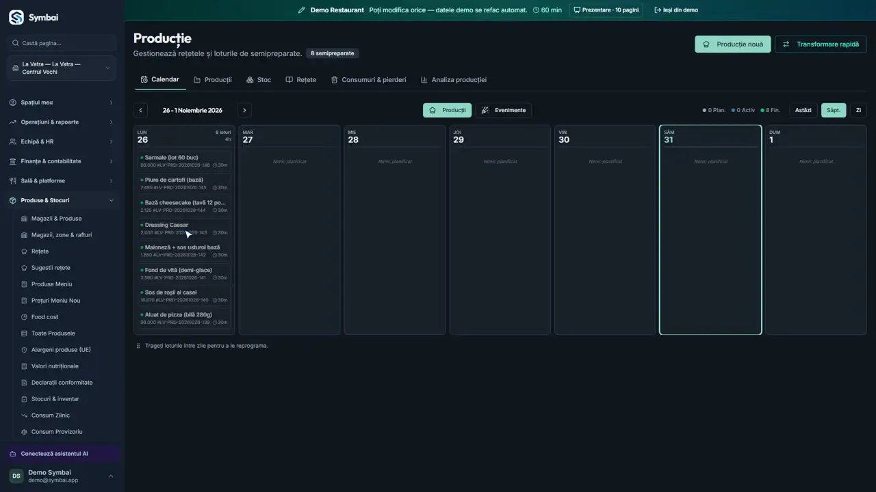876x492 pixels.
Task: Expand the Spațiul meu section chevron
Action: [111, 102]
